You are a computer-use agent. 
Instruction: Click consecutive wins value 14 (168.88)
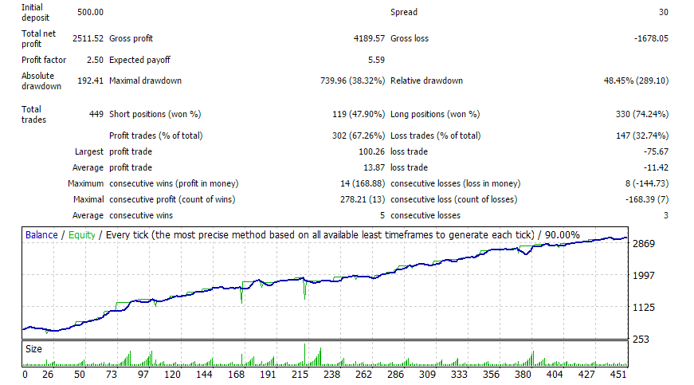pos(363,183)
